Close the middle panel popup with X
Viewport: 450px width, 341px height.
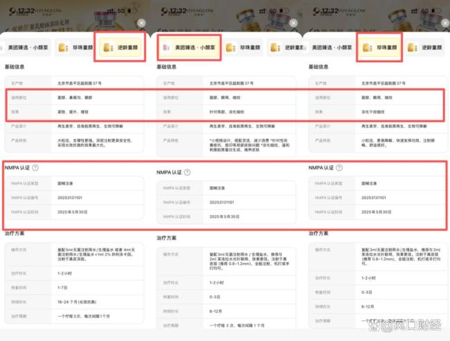coord(294,23)
